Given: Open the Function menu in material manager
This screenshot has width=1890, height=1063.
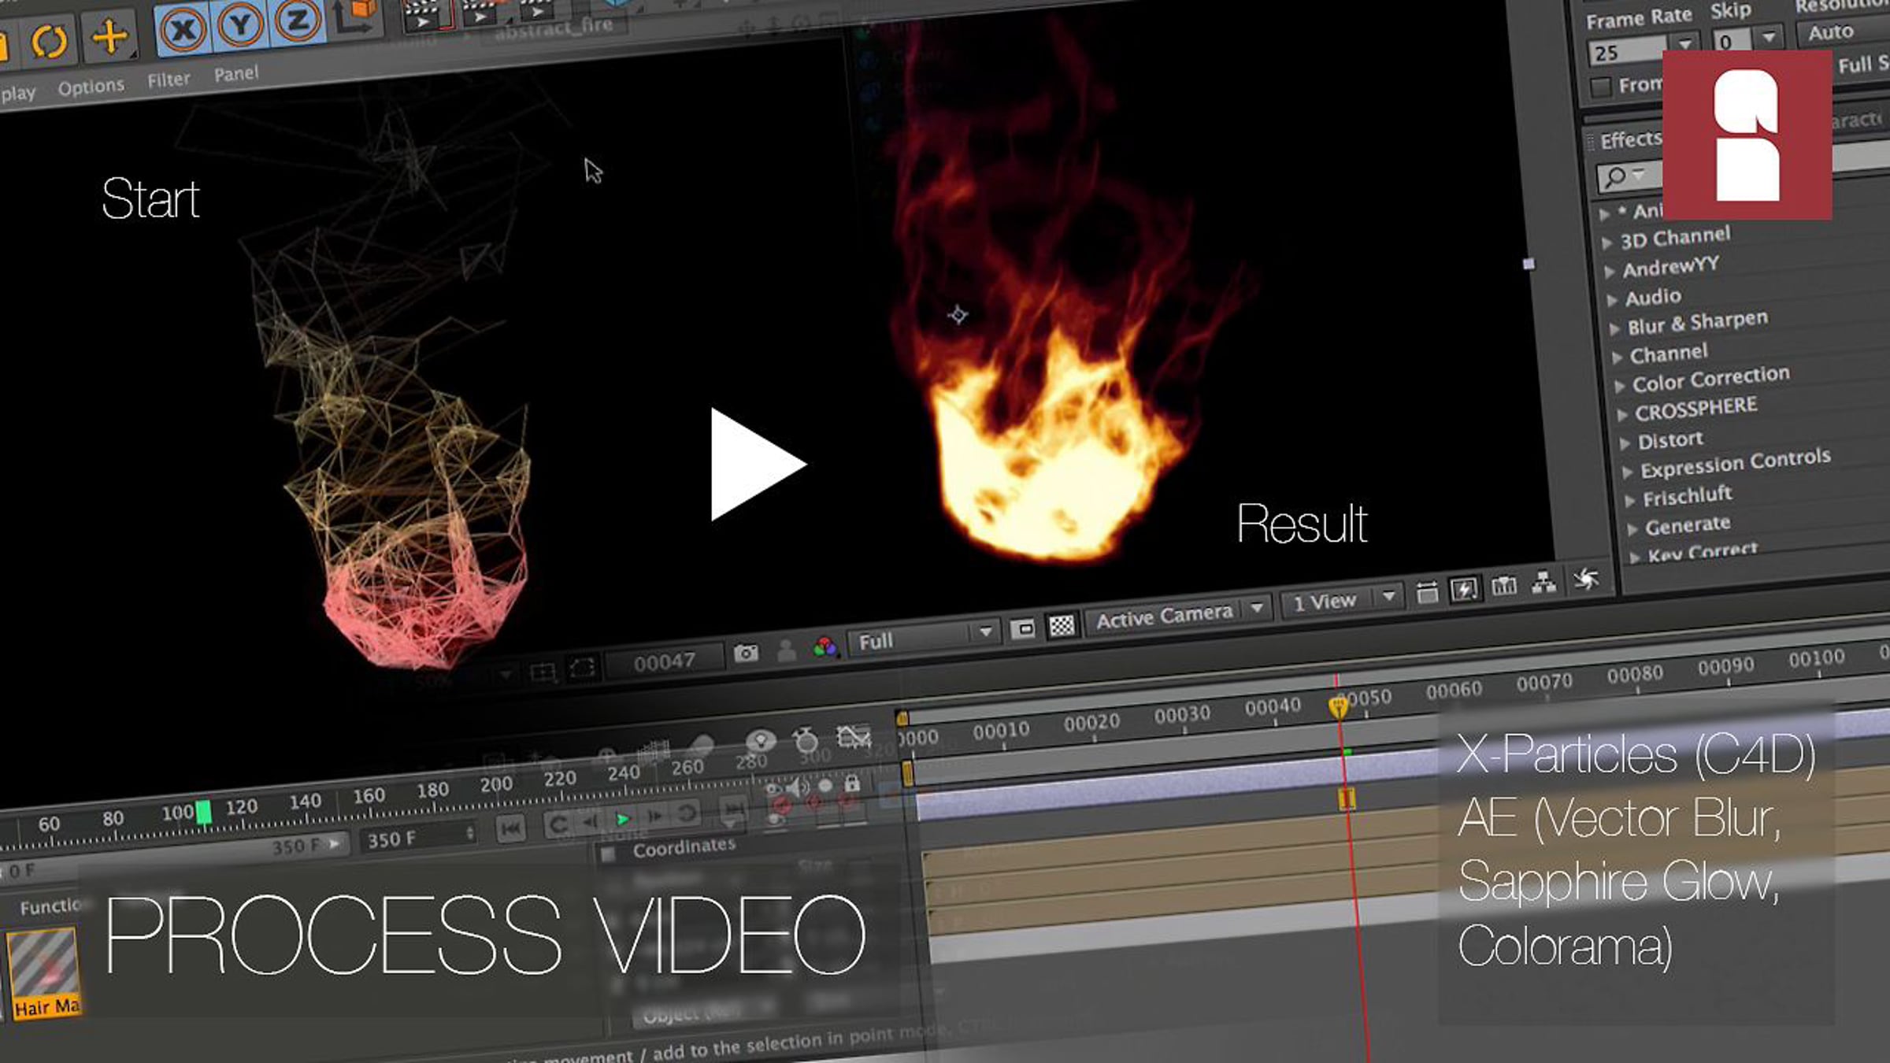Looking at the screenshot, I should pyautogui.click(x=50, y=907).
